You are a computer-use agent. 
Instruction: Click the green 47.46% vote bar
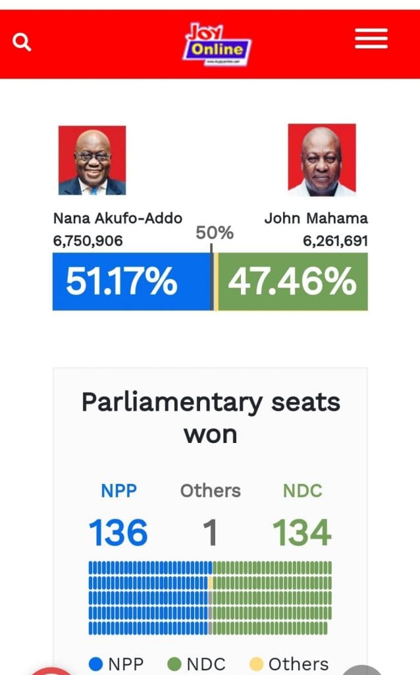click(x=293, y=281)
